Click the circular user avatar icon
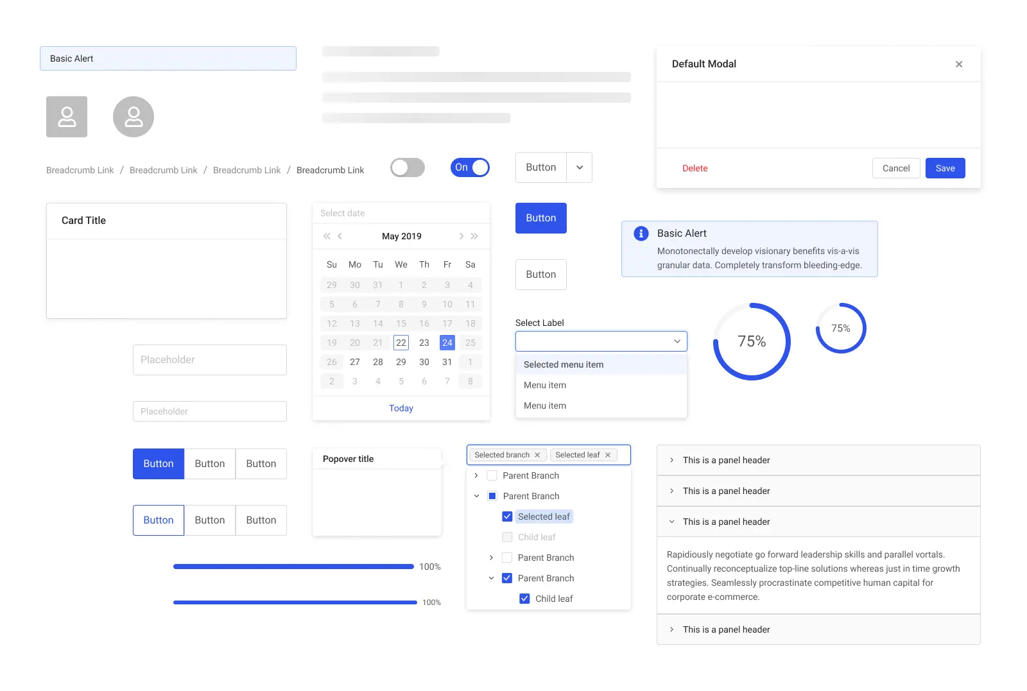 (133, 116)
